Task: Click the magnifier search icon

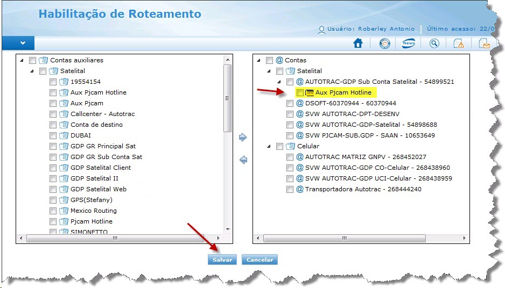Action: (x=434, y=43)
